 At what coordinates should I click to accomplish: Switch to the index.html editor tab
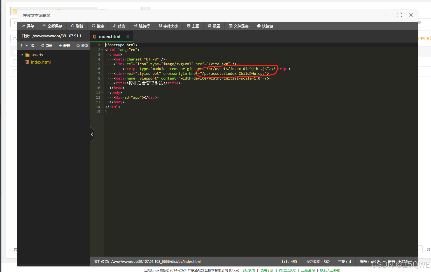tap(110, 36)
